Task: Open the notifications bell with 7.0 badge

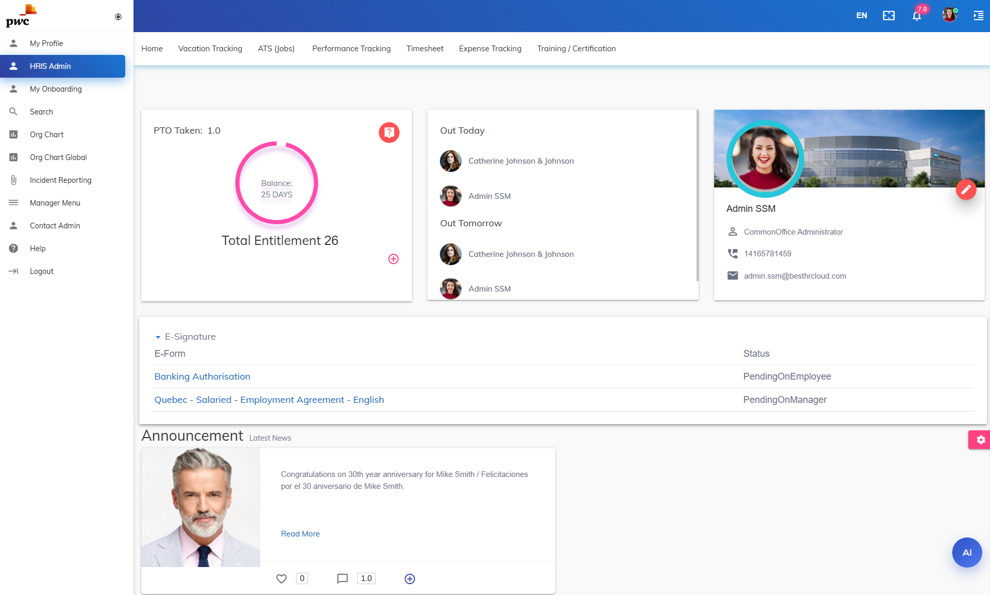Action: pos(916,16)
